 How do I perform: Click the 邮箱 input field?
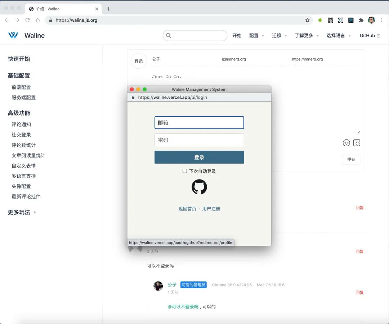click(x=199, y=123)
